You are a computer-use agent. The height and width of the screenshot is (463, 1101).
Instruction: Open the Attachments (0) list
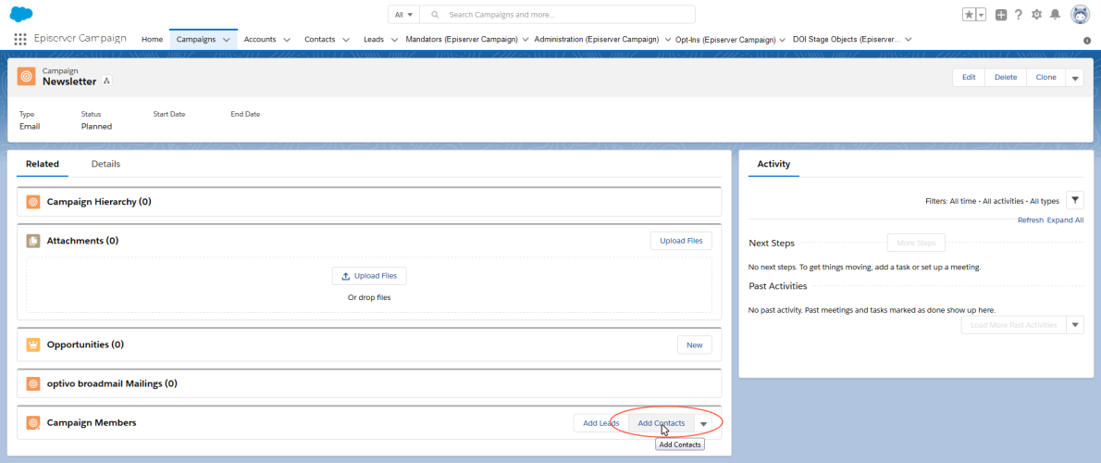coord(83,241)
